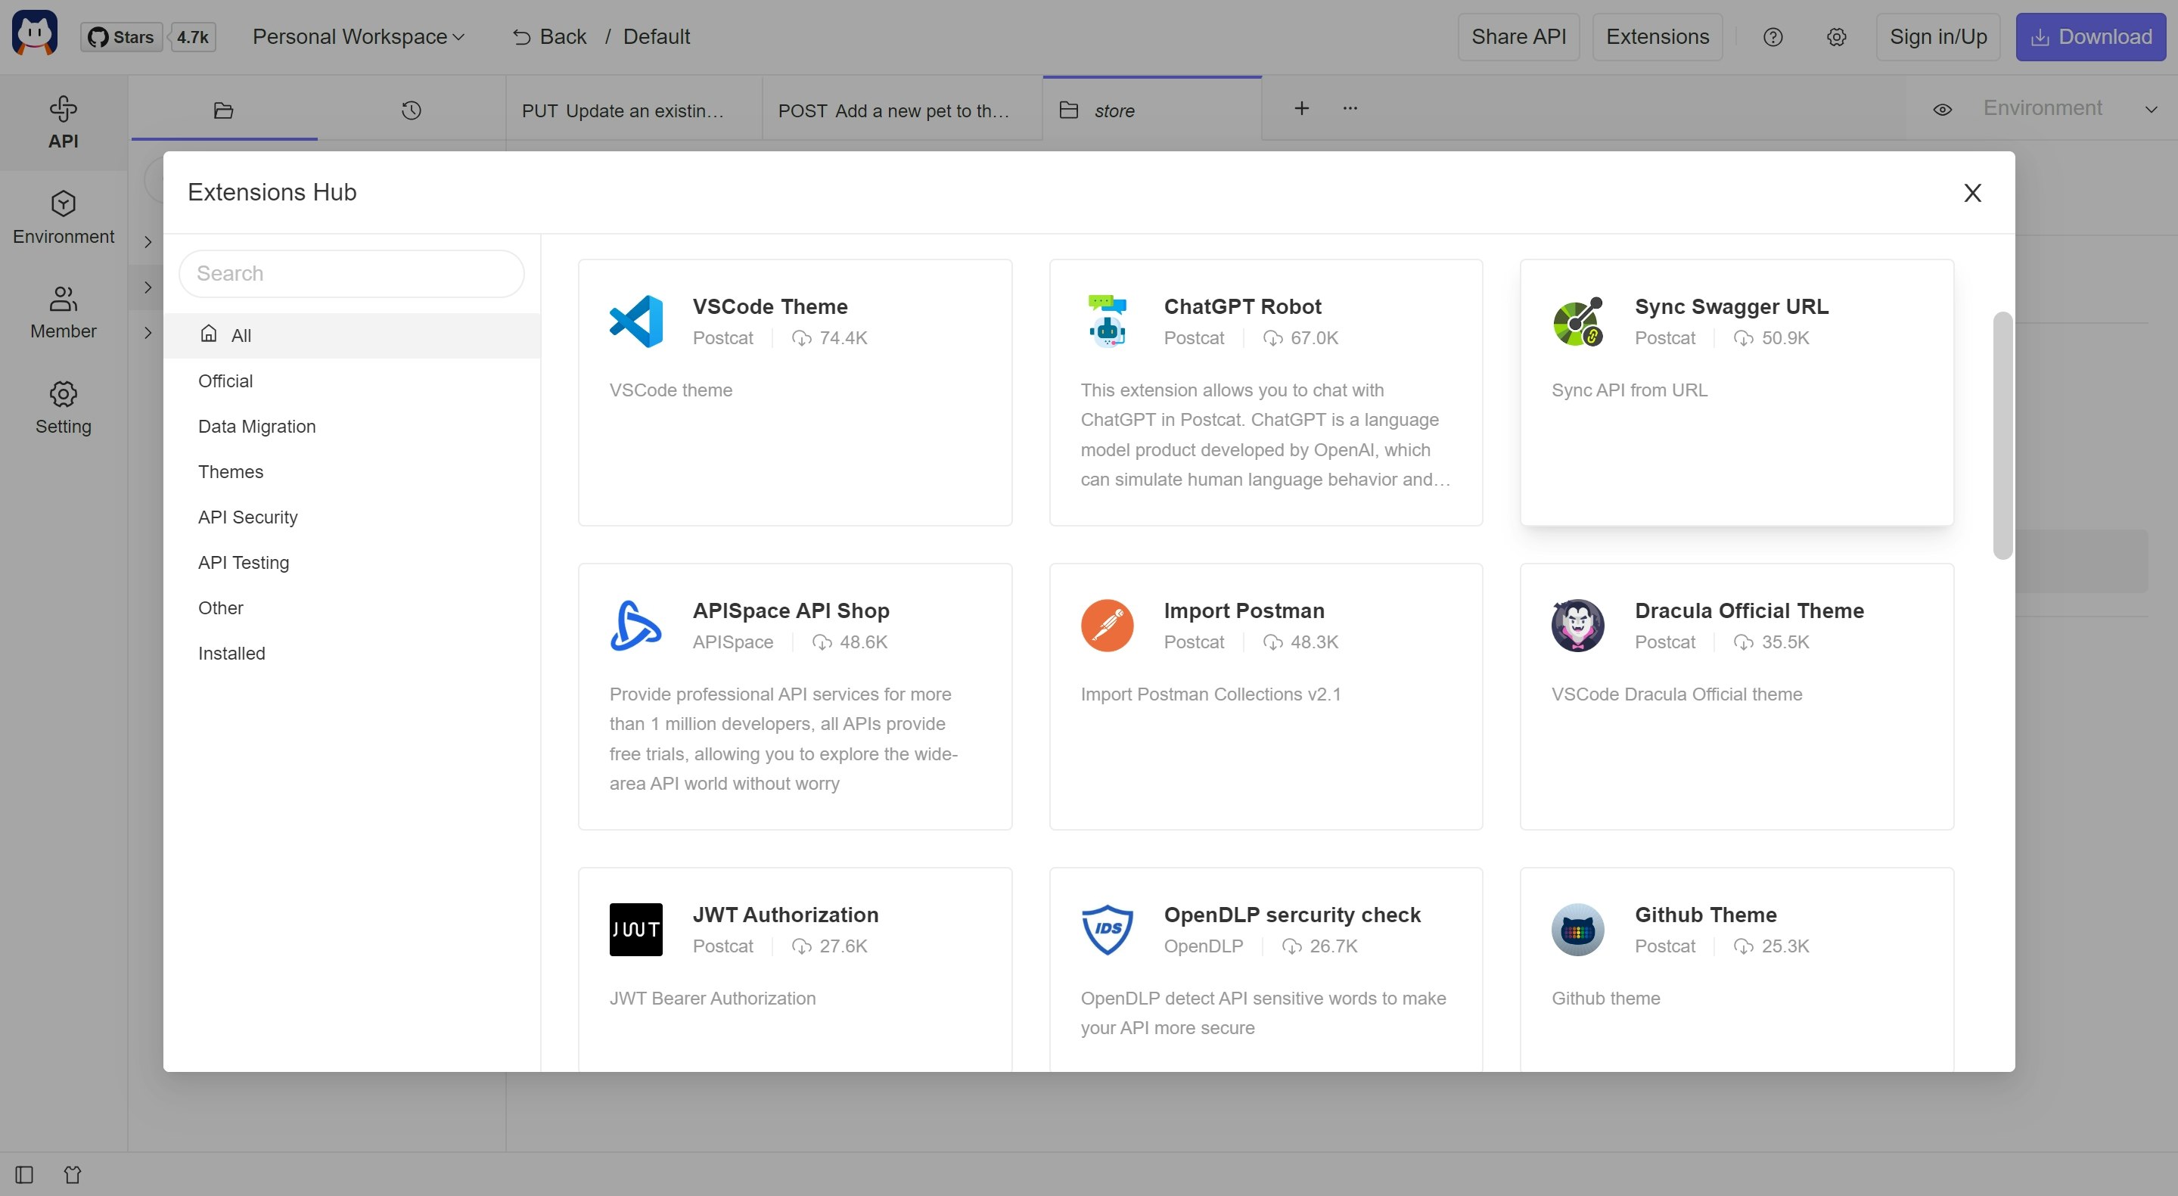Click the Sync Swagger URL icon
Viewport: 2178px width, 1196px height.
[x=1577, y=322]
